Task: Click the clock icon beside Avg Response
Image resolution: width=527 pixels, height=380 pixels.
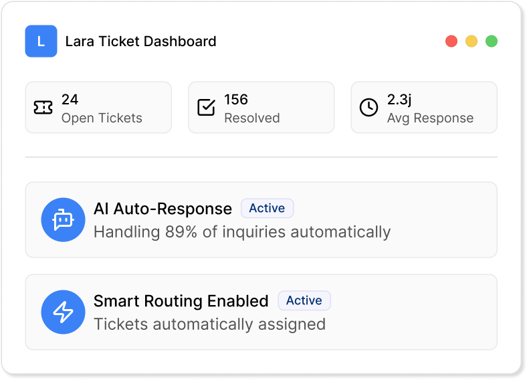Action: click(x=368, y=108)
